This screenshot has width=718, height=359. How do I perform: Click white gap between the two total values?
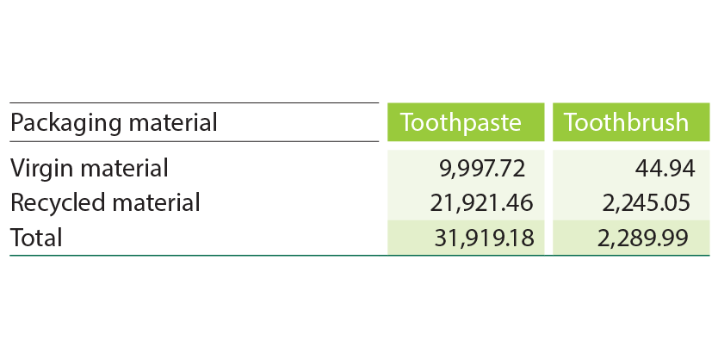tap(548, 238)
